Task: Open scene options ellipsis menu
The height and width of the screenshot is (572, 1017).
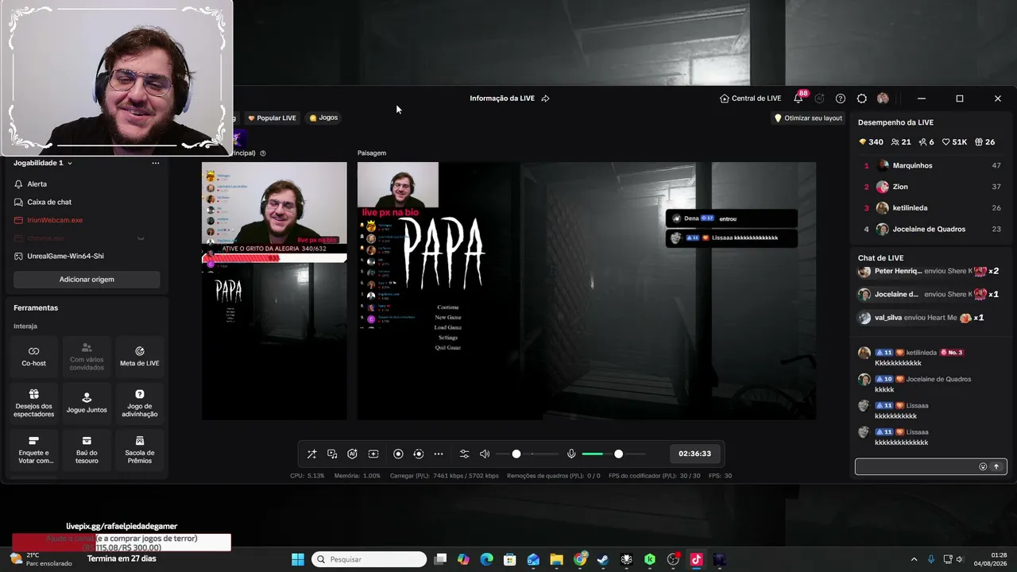Action: (x=156, y=163)
